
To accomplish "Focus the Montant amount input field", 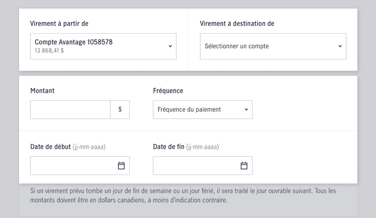I will 70,109.
